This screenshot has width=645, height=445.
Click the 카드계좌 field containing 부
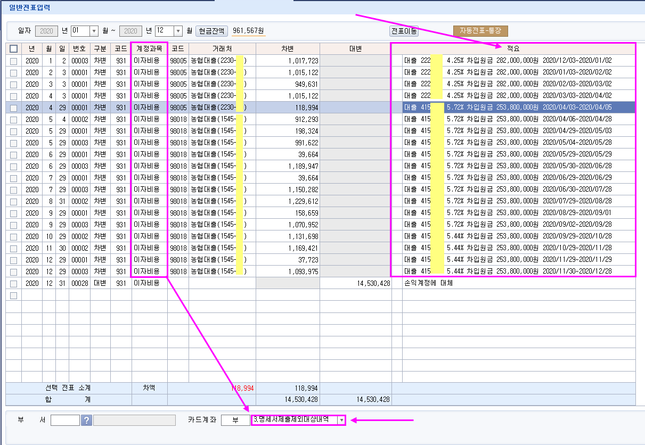click(235, 420)
